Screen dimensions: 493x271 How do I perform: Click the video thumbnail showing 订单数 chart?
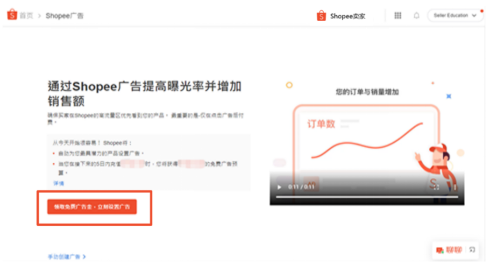tap(367, 142)
